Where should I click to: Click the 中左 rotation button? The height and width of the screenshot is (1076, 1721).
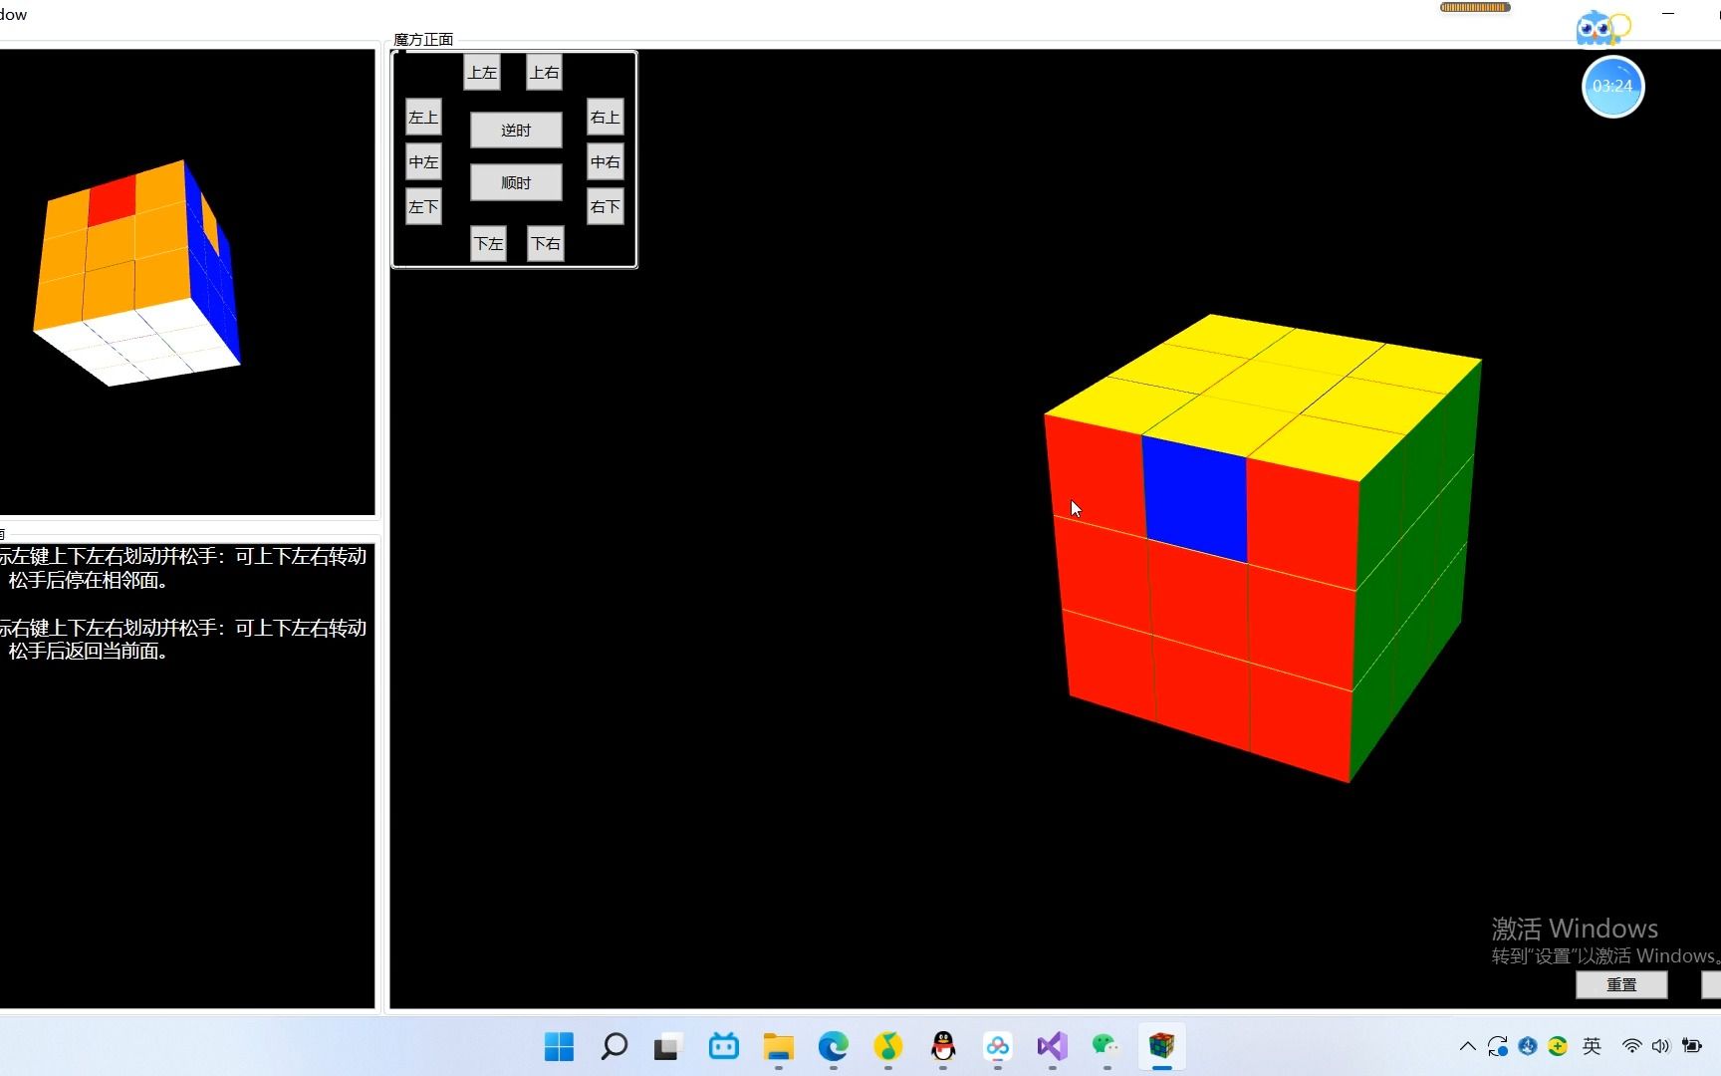[x=422, y=161]
